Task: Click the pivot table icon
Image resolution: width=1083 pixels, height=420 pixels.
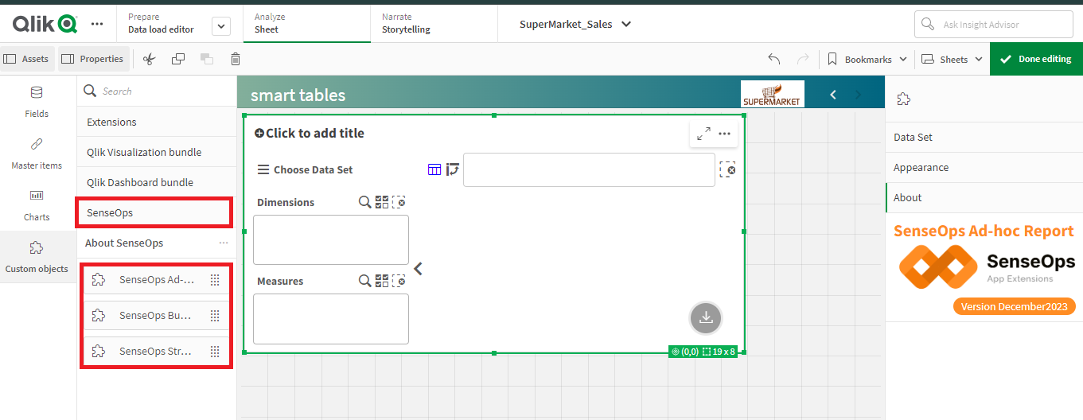Action: coord(453,169)
